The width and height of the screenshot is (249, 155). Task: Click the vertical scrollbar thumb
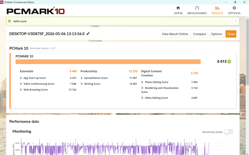(247, 52)
